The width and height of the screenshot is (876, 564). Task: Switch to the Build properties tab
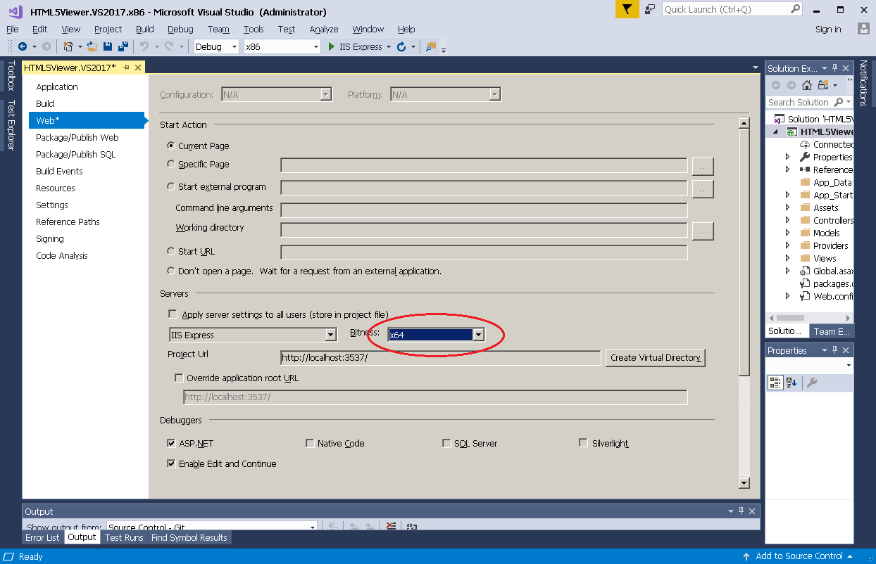(x=45, y=103)
